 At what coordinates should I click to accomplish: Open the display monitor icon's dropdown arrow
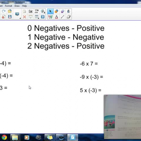pos(20,18)
